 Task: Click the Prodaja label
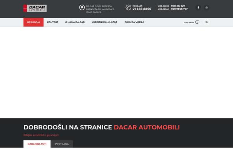[x=137, y=6]
